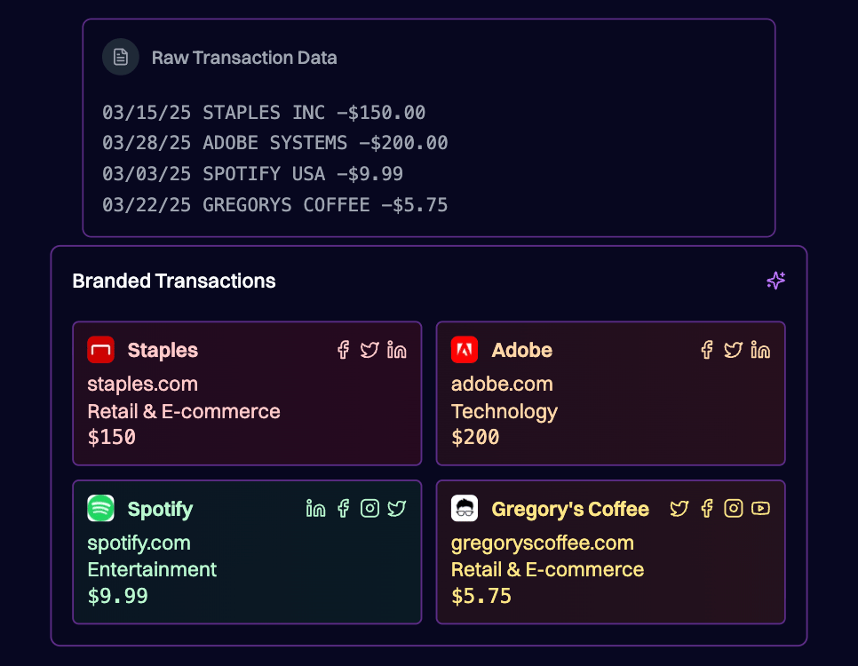This screenshot has width=858, height=666.
Task: Open the Staples LinkedIn icon
Action: point(396,350)
